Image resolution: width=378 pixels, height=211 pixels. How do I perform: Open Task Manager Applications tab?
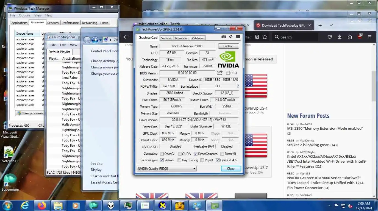(19, 23)
